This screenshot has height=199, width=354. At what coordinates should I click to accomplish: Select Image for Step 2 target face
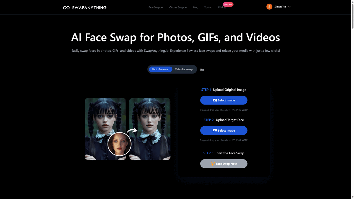click(x=224, y=130)
